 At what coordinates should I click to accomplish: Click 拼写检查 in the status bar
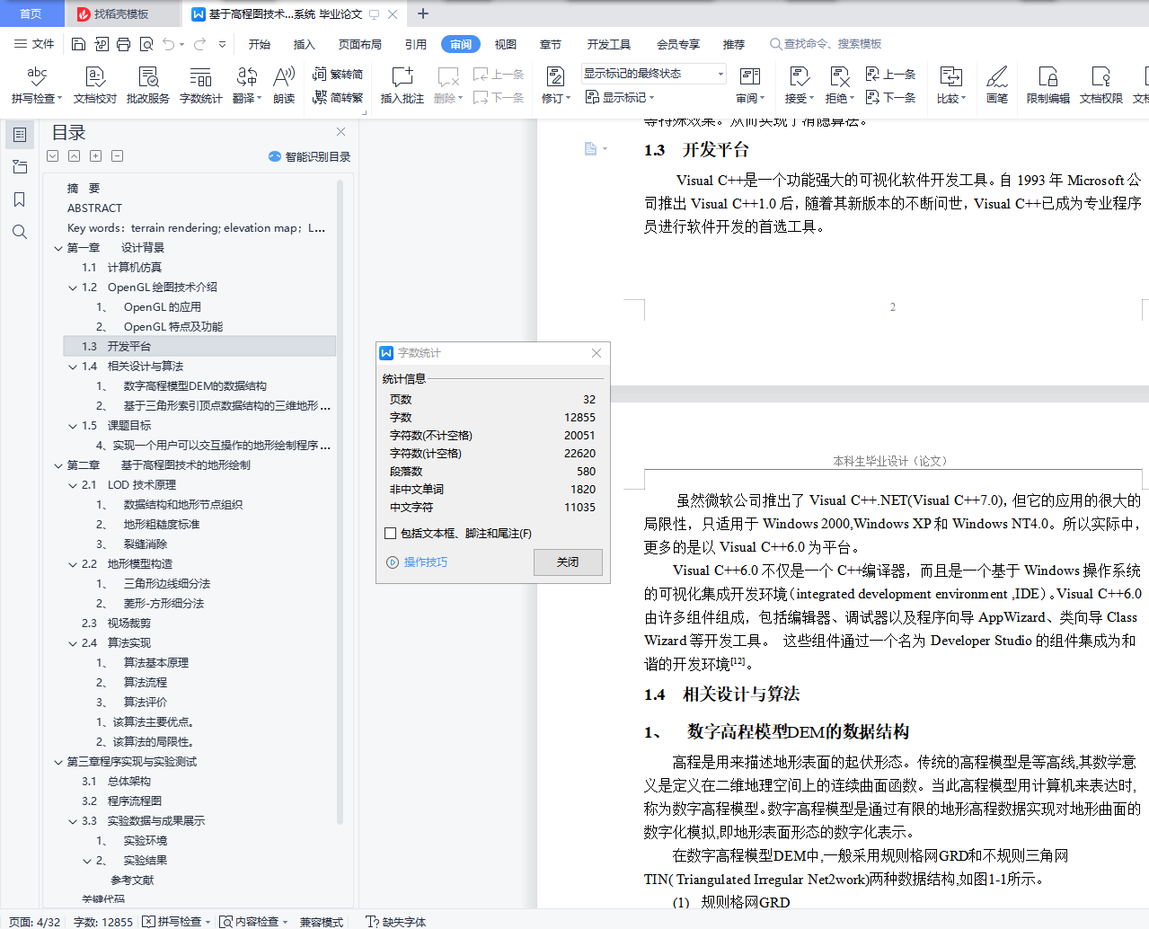point(175,921)
